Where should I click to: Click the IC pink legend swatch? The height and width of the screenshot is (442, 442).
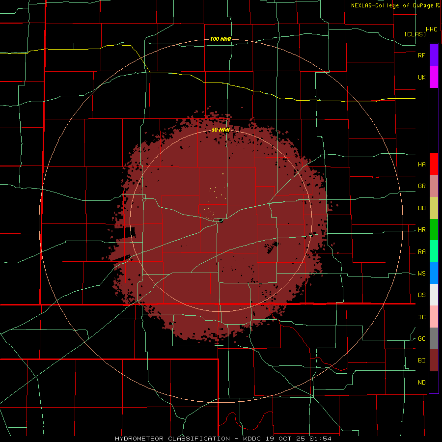[x=434, y=317]
